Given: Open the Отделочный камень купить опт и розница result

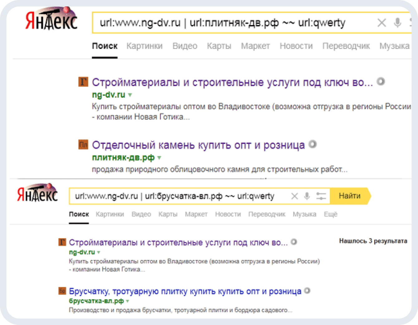Looking at the screenshot, I should [x=198, y=145].
